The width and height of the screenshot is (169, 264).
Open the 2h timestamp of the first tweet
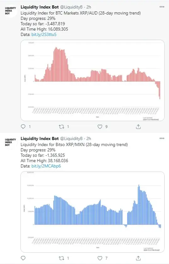[x=89, y=7]
